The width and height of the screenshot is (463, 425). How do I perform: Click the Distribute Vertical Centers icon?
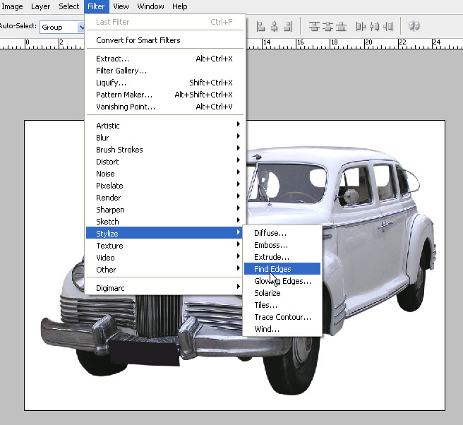[328, 27]
